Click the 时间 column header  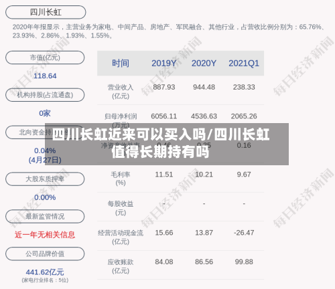[x=121, y=64]
